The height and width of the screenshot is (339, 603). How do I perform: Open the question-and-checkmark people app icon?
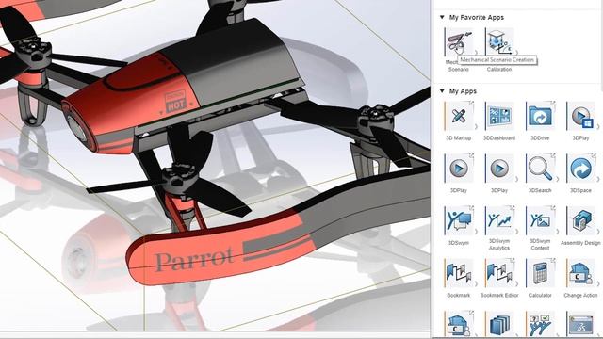tap(540, 325)
